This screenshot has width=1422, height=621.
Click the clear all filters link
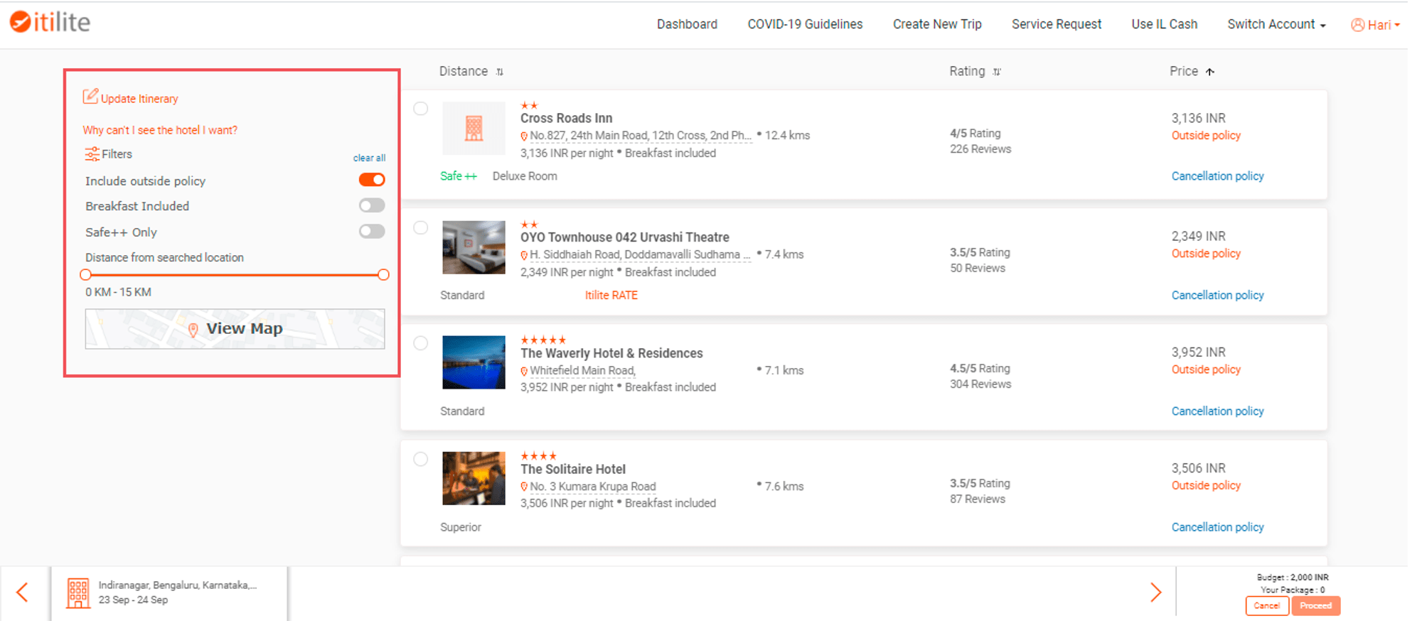(369, 158)
